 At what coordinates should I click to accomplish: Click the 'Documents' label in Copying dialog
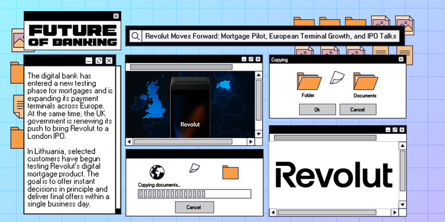click(365, 96)
